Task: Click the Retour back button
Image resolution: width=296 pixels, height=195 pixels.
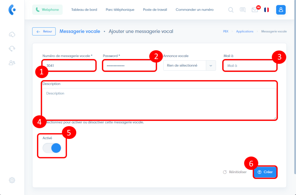Action: 44,31
